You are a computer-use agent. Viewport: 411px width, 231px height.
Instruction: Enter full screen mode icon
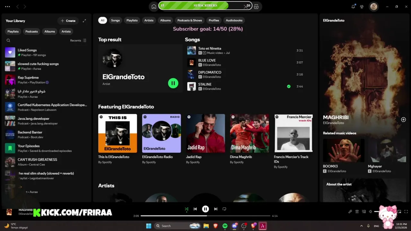(x=406, y=211)
